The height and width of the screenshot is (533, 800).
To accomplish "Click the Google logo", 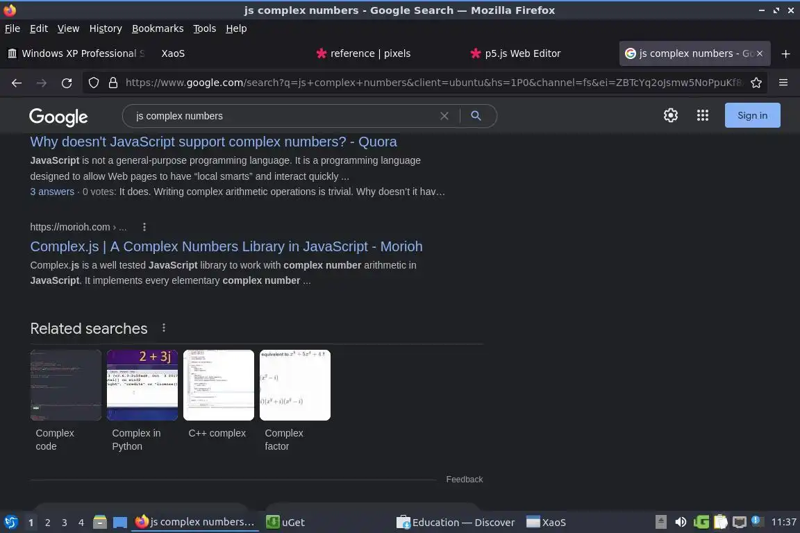I will tap(58, 117).
